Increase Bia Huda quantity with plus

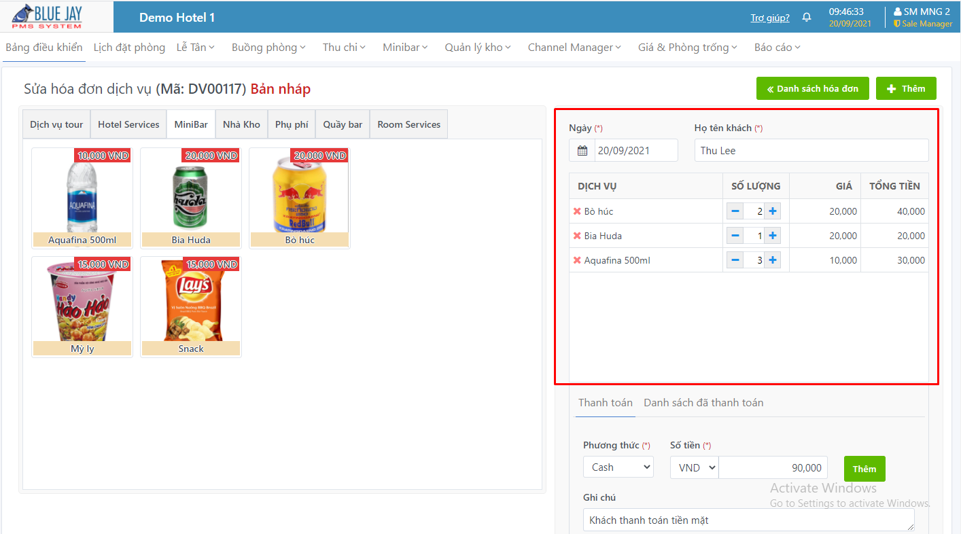pyautogui.click(x=772, y=236)
